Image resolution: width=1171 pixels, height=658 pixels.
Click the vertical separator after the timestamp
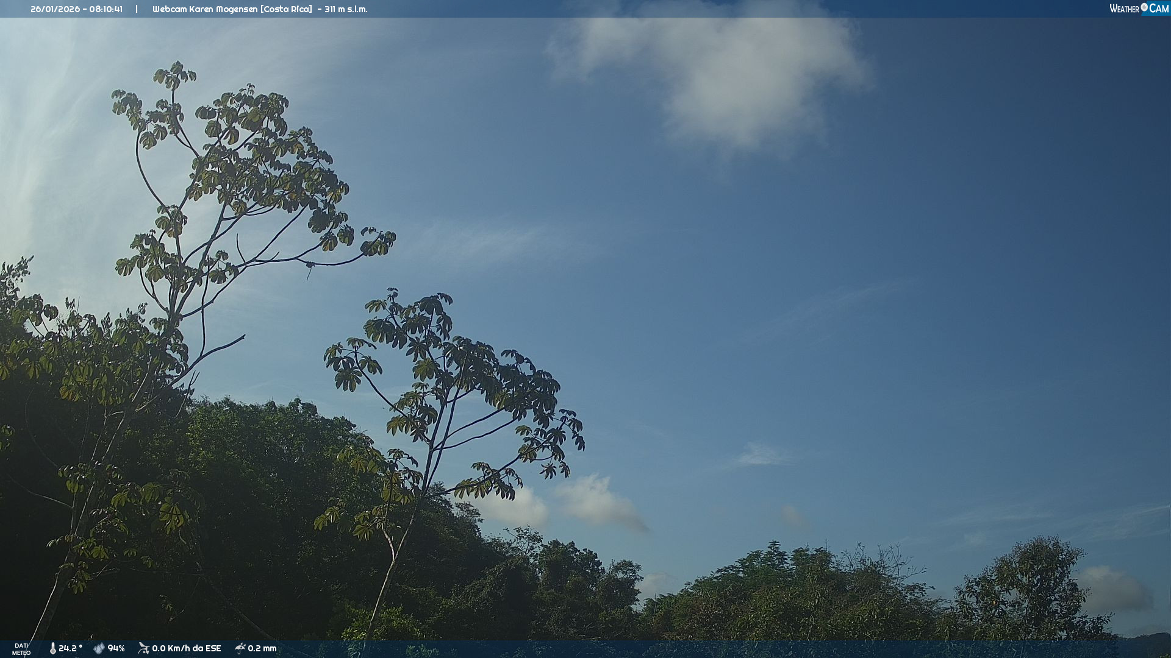[137, 9]
